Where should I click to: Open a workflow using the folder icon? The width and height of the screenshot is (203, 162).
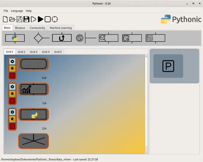click(x=12, y=19)
